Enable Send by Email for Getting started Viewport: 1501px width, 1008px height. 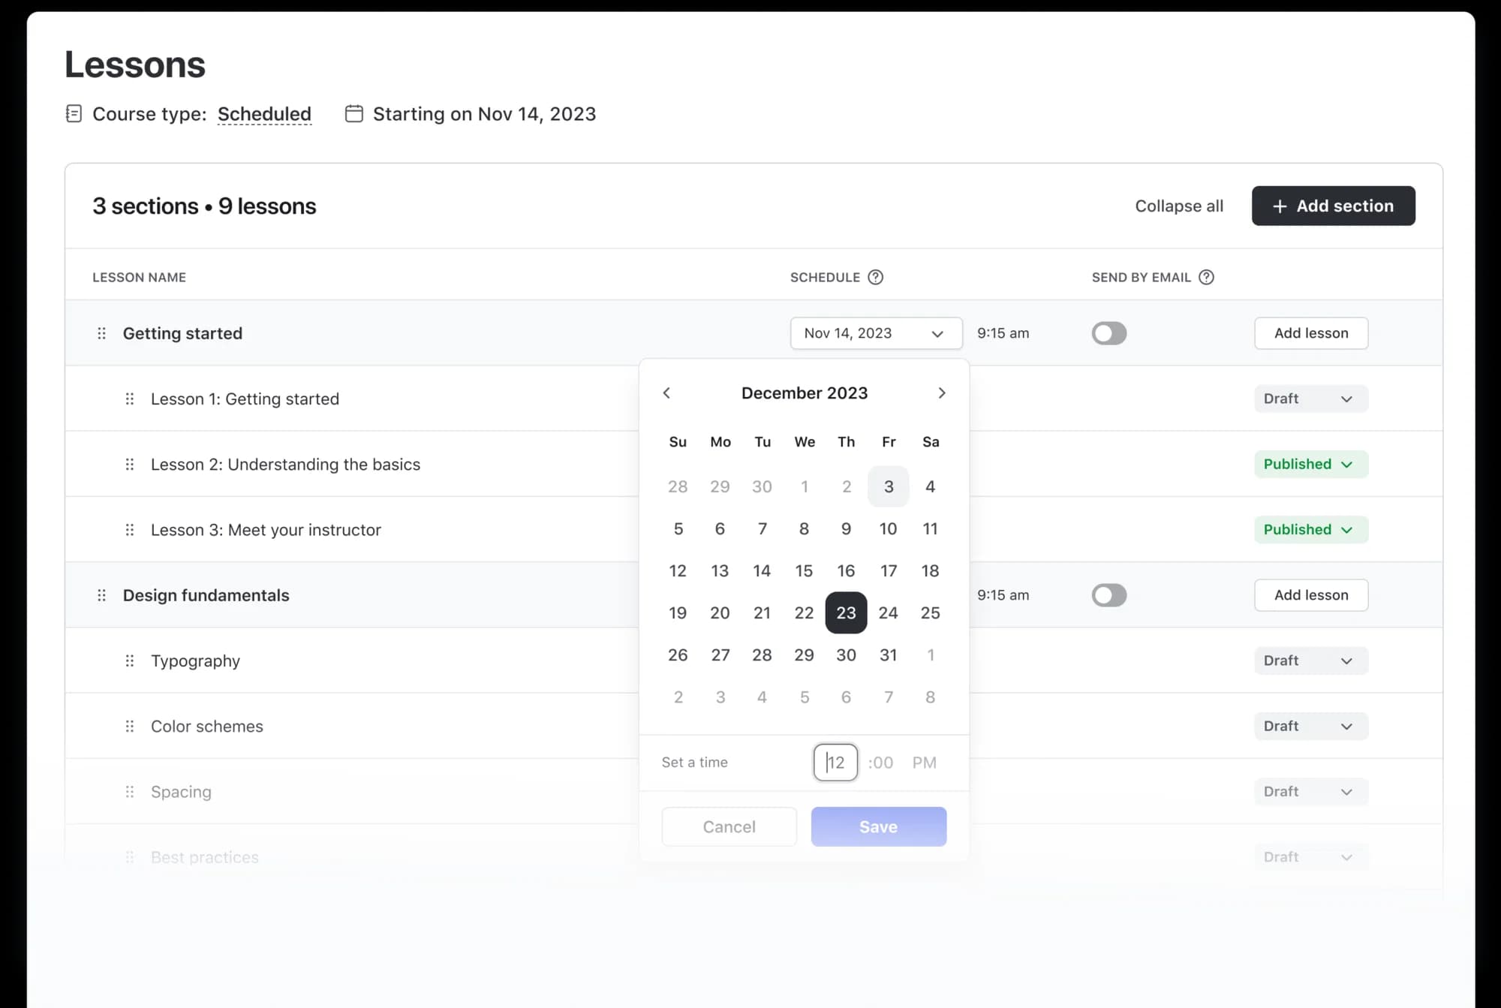pos(1109,333)
